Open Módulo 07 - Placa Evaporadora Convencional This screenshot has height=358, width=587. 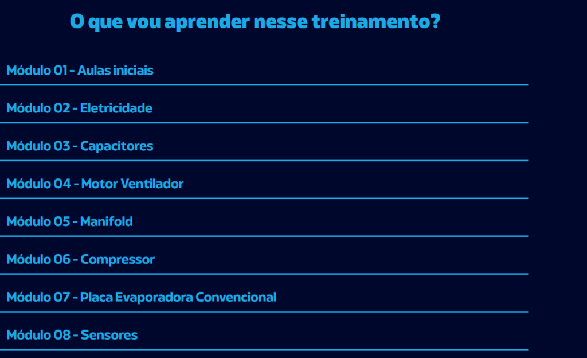(264, 297)
